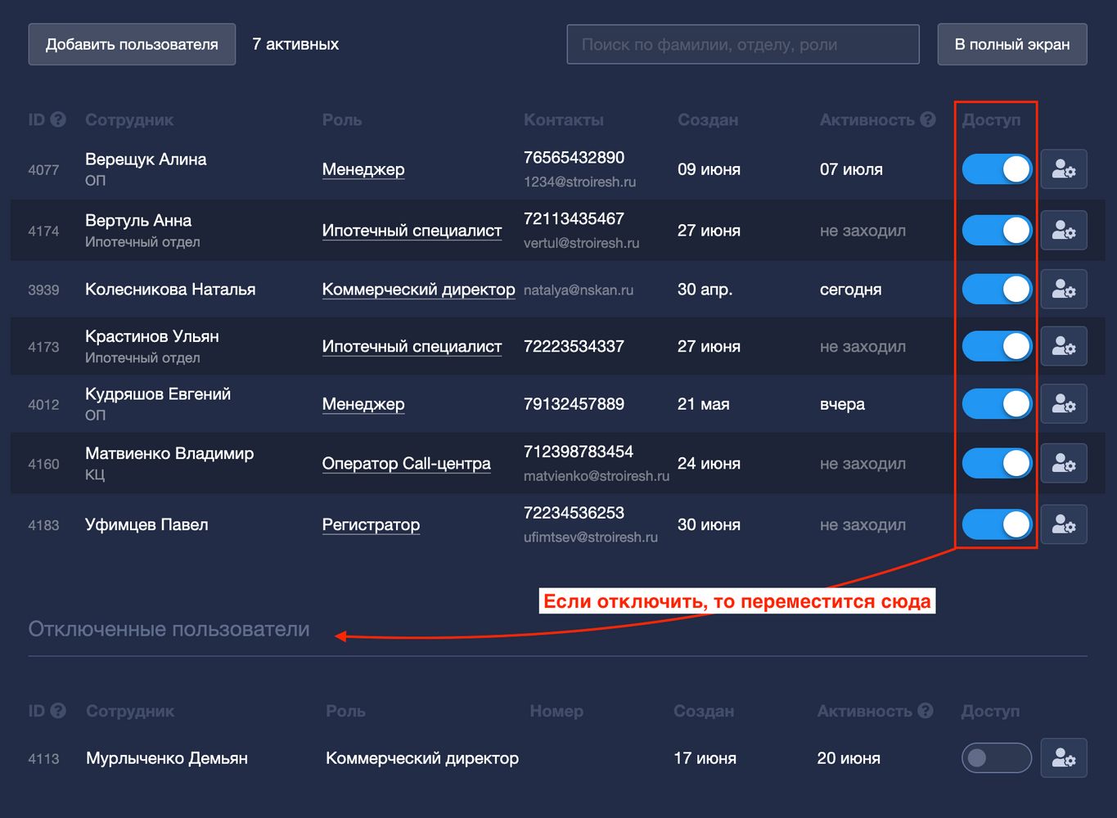Open user settings for Вертуль Анна
This screenshot has width=1117, height=818.
point(1063,231)
